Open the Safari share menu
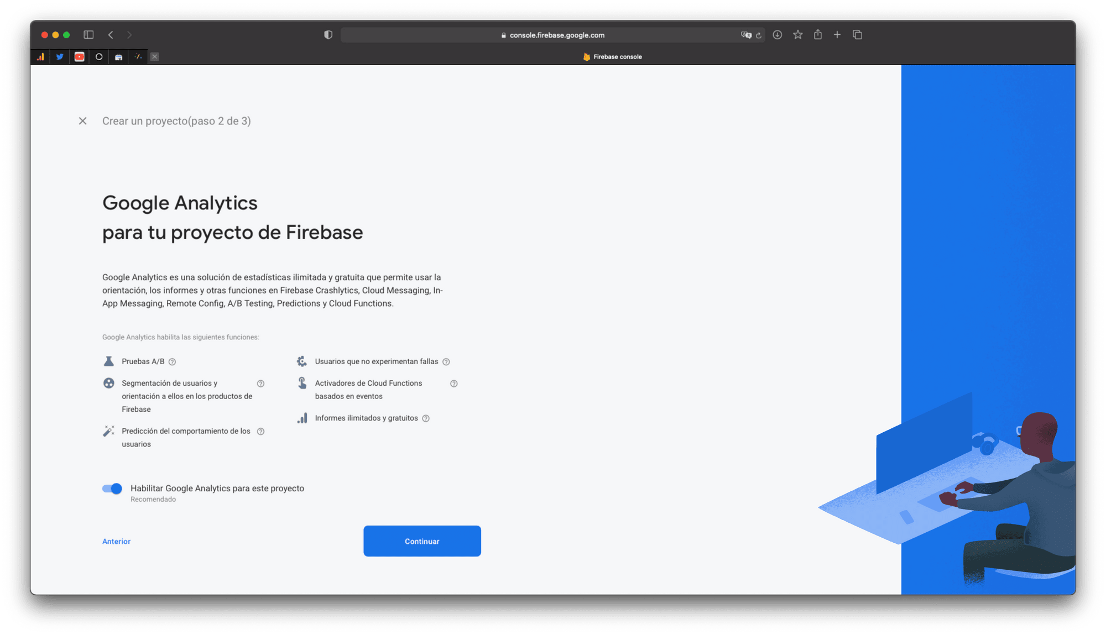Screen dimensions: 1106x635 click(x=818, y=34)
